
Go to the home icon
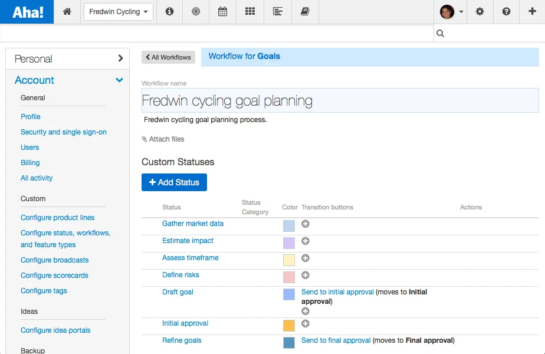(x=67, y=11)
